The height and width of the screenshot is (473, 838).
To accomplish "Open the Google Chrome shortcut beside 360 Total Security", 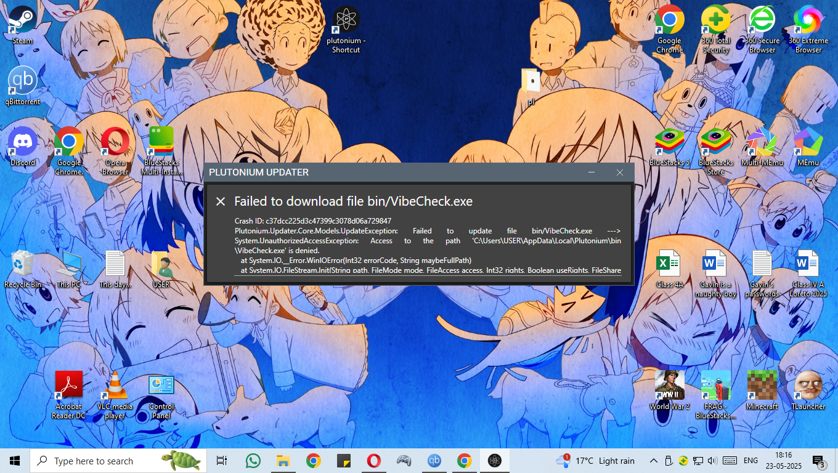I will pyautogui.click(x=669, y=30).
